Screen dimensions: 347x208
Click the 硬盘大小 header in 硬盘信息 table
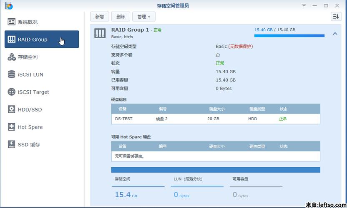(217, 109)
